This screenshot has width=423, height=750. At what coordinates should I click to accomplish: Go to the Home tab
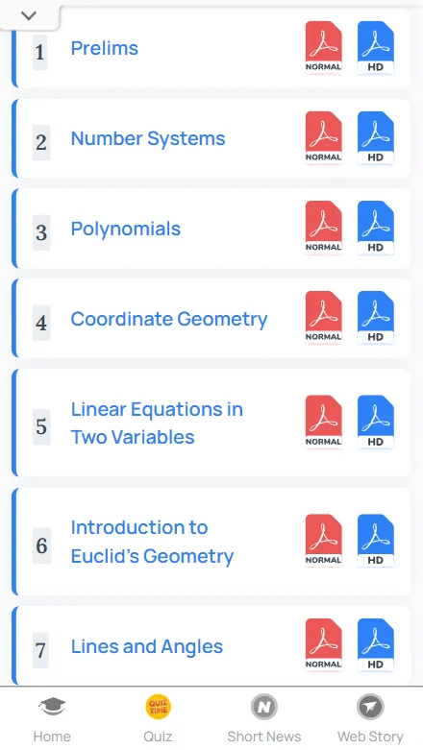[x=52, y=719]
